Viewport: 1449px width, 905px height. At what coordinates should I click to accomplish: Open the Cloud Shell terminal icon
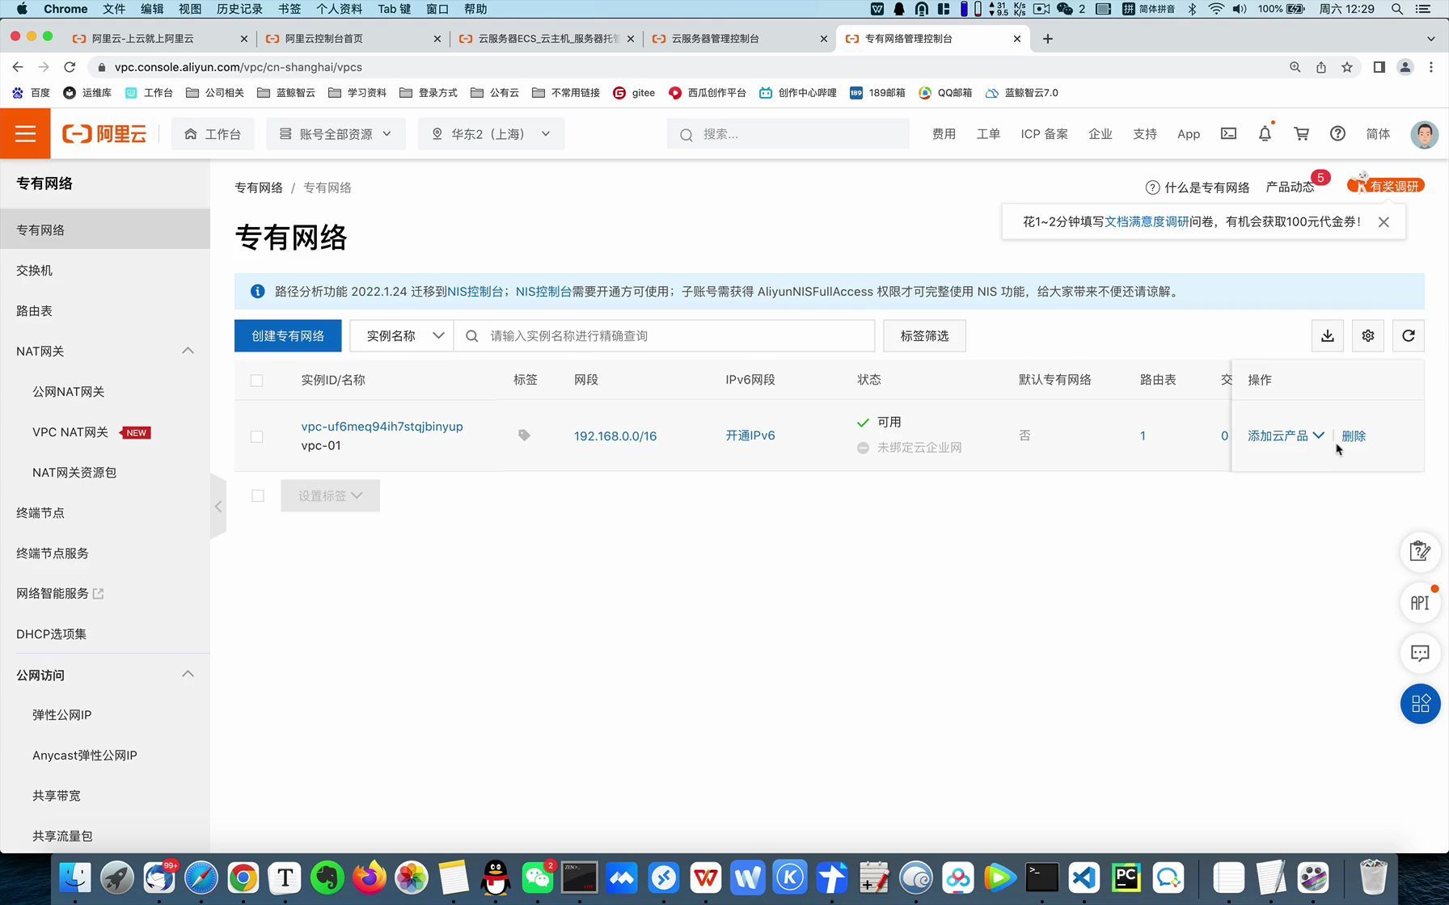click(x=1228, y=134)
